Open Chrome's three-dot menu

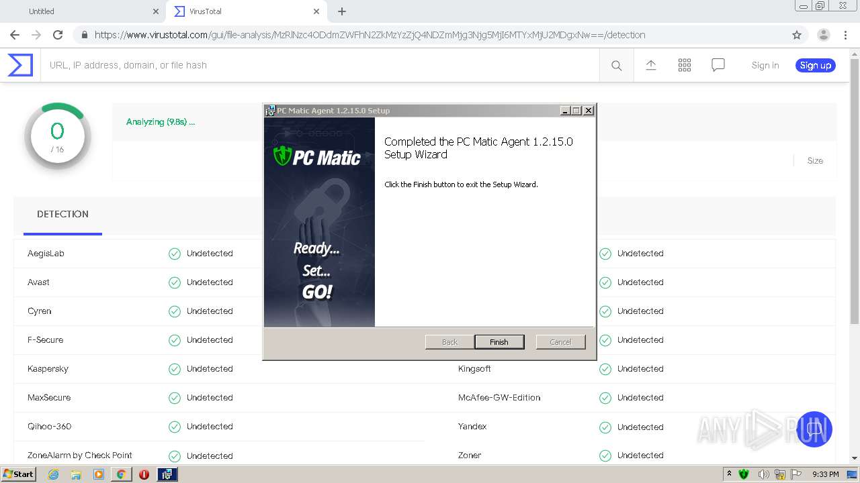pyautogui.click(x=847, y=35)
